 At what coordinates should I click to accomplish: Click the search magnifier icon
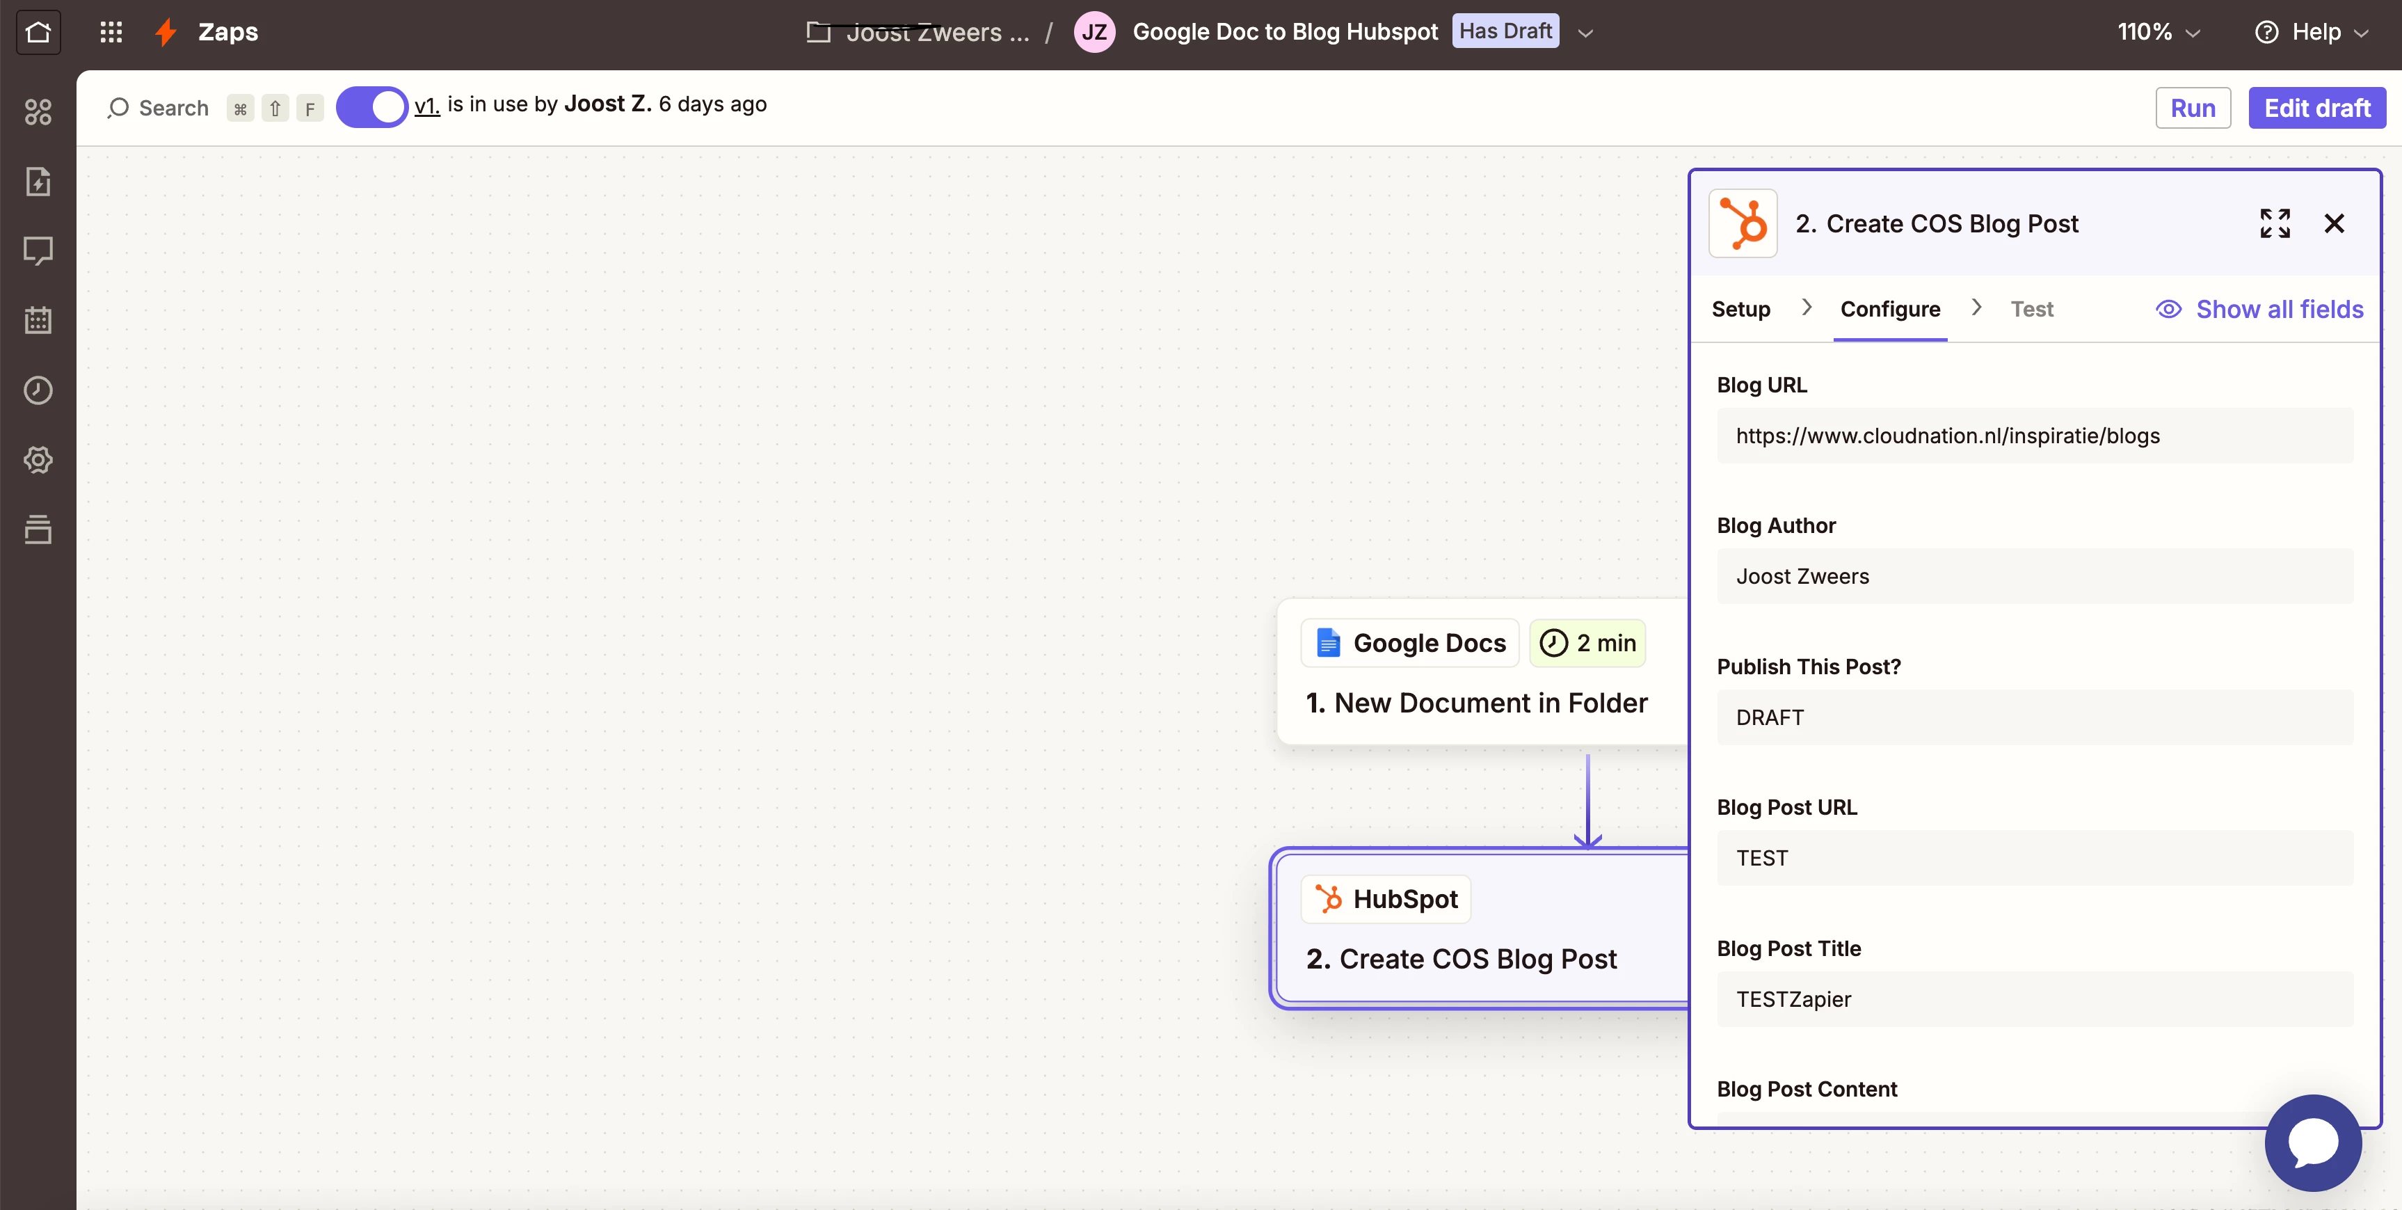click(x=118, y=109)
